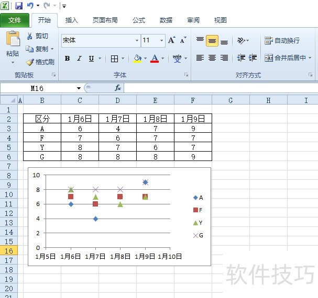
Task: Apply red font color A
Action: [155, 59]
